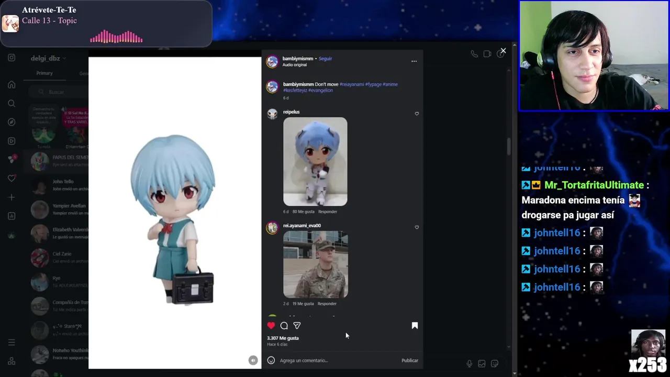Viewport: 670px width, 377px height.
Task: Click Responder under reipelus comment
Action: coord(328,212)
